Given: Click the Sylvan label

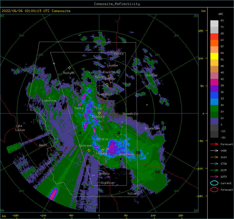Looking at the screenshot, I should (100, 77).
